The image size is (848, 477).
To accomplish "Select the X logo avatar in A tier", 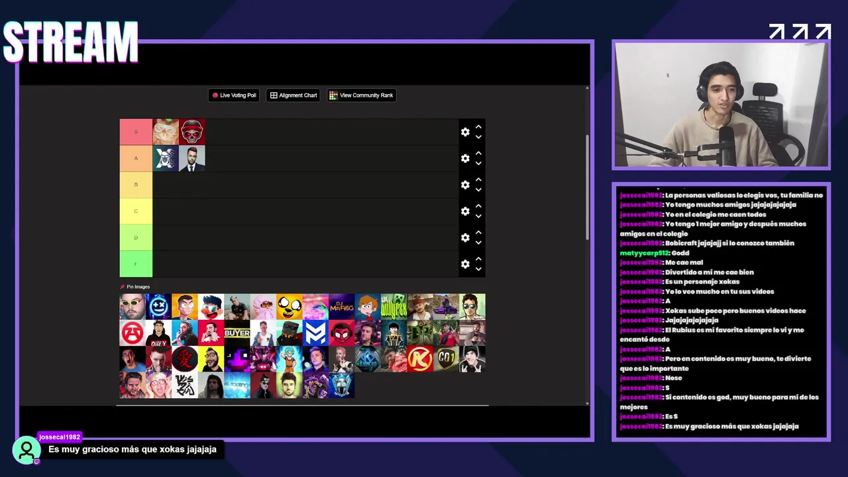I will pos(166,158).
